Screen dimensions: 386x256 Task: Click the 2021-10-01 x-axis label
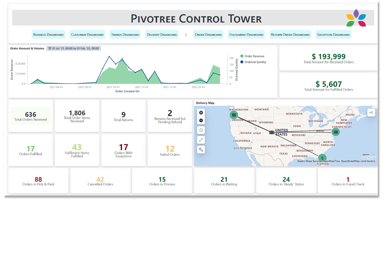click(113, 87)
